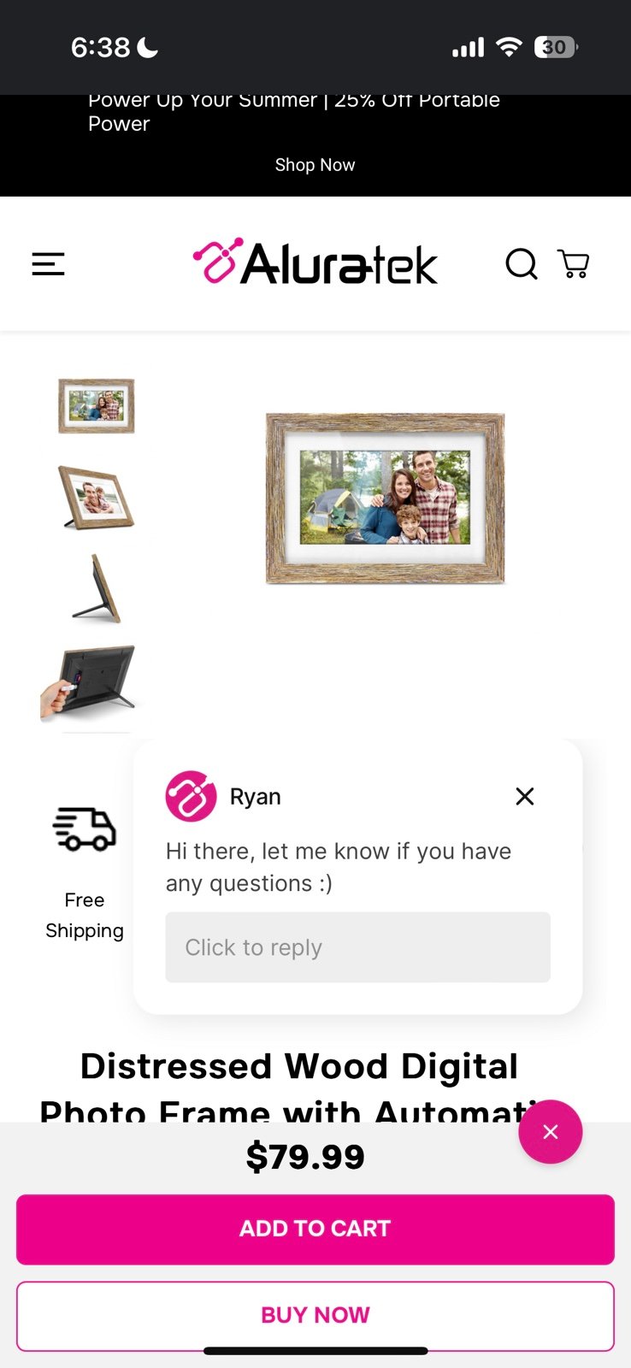Tap Ryan's pink chat avatar
The width and height of the screenshot is (631, 1368).
click(x=191, y=797)
